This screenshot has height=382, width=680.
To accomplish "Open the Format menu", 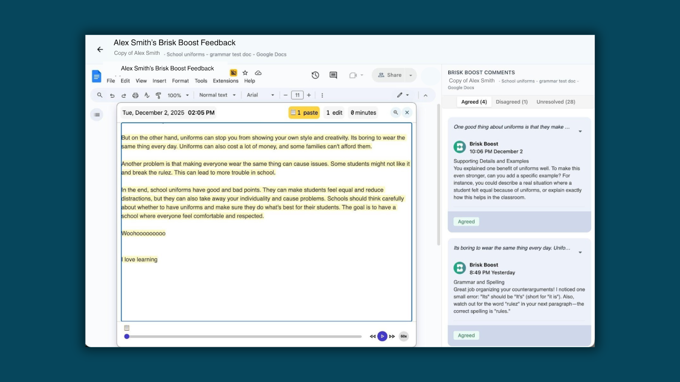I will tap(180, 81).
